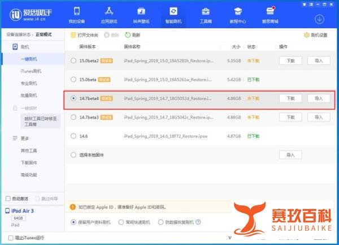Open the 工具箱 toolbox section
This screenshot has width=339, height=245.
click(x=206, y=15)
